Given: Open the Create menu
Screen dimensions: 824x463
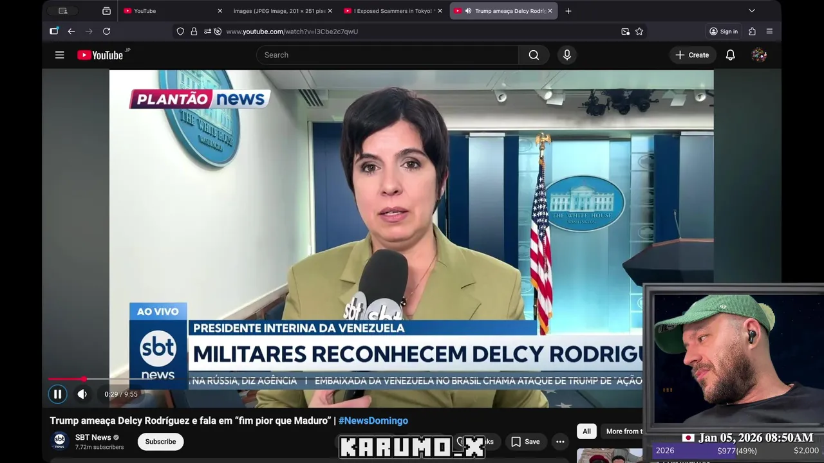Looking at the screenshot, I should [692, 55].
